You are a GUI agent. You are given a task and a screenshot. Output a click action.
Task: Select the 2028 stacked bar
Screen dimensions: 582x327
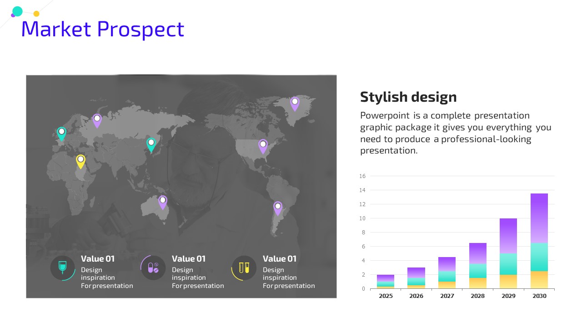tap(478, 266)
